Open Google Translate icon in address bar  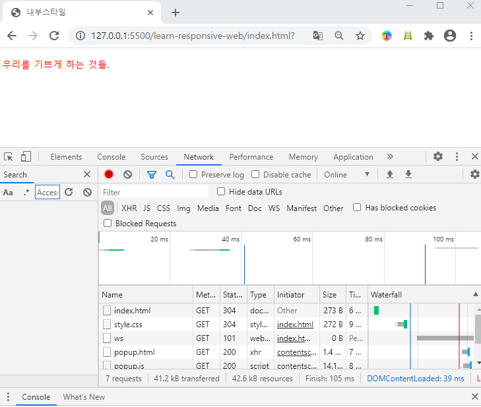click(318, 36)
